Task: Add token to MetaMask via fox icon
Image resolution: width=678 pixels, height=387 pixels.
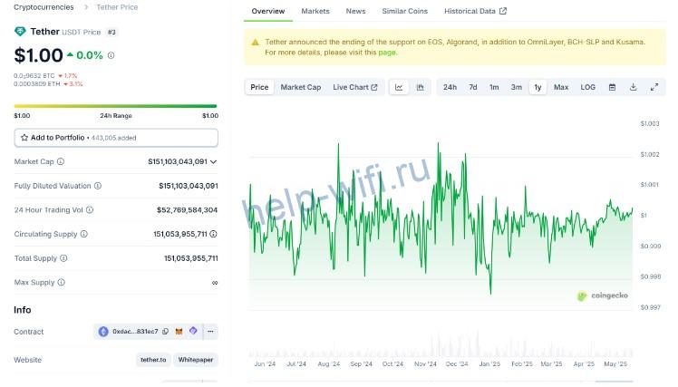Action: 179,332
